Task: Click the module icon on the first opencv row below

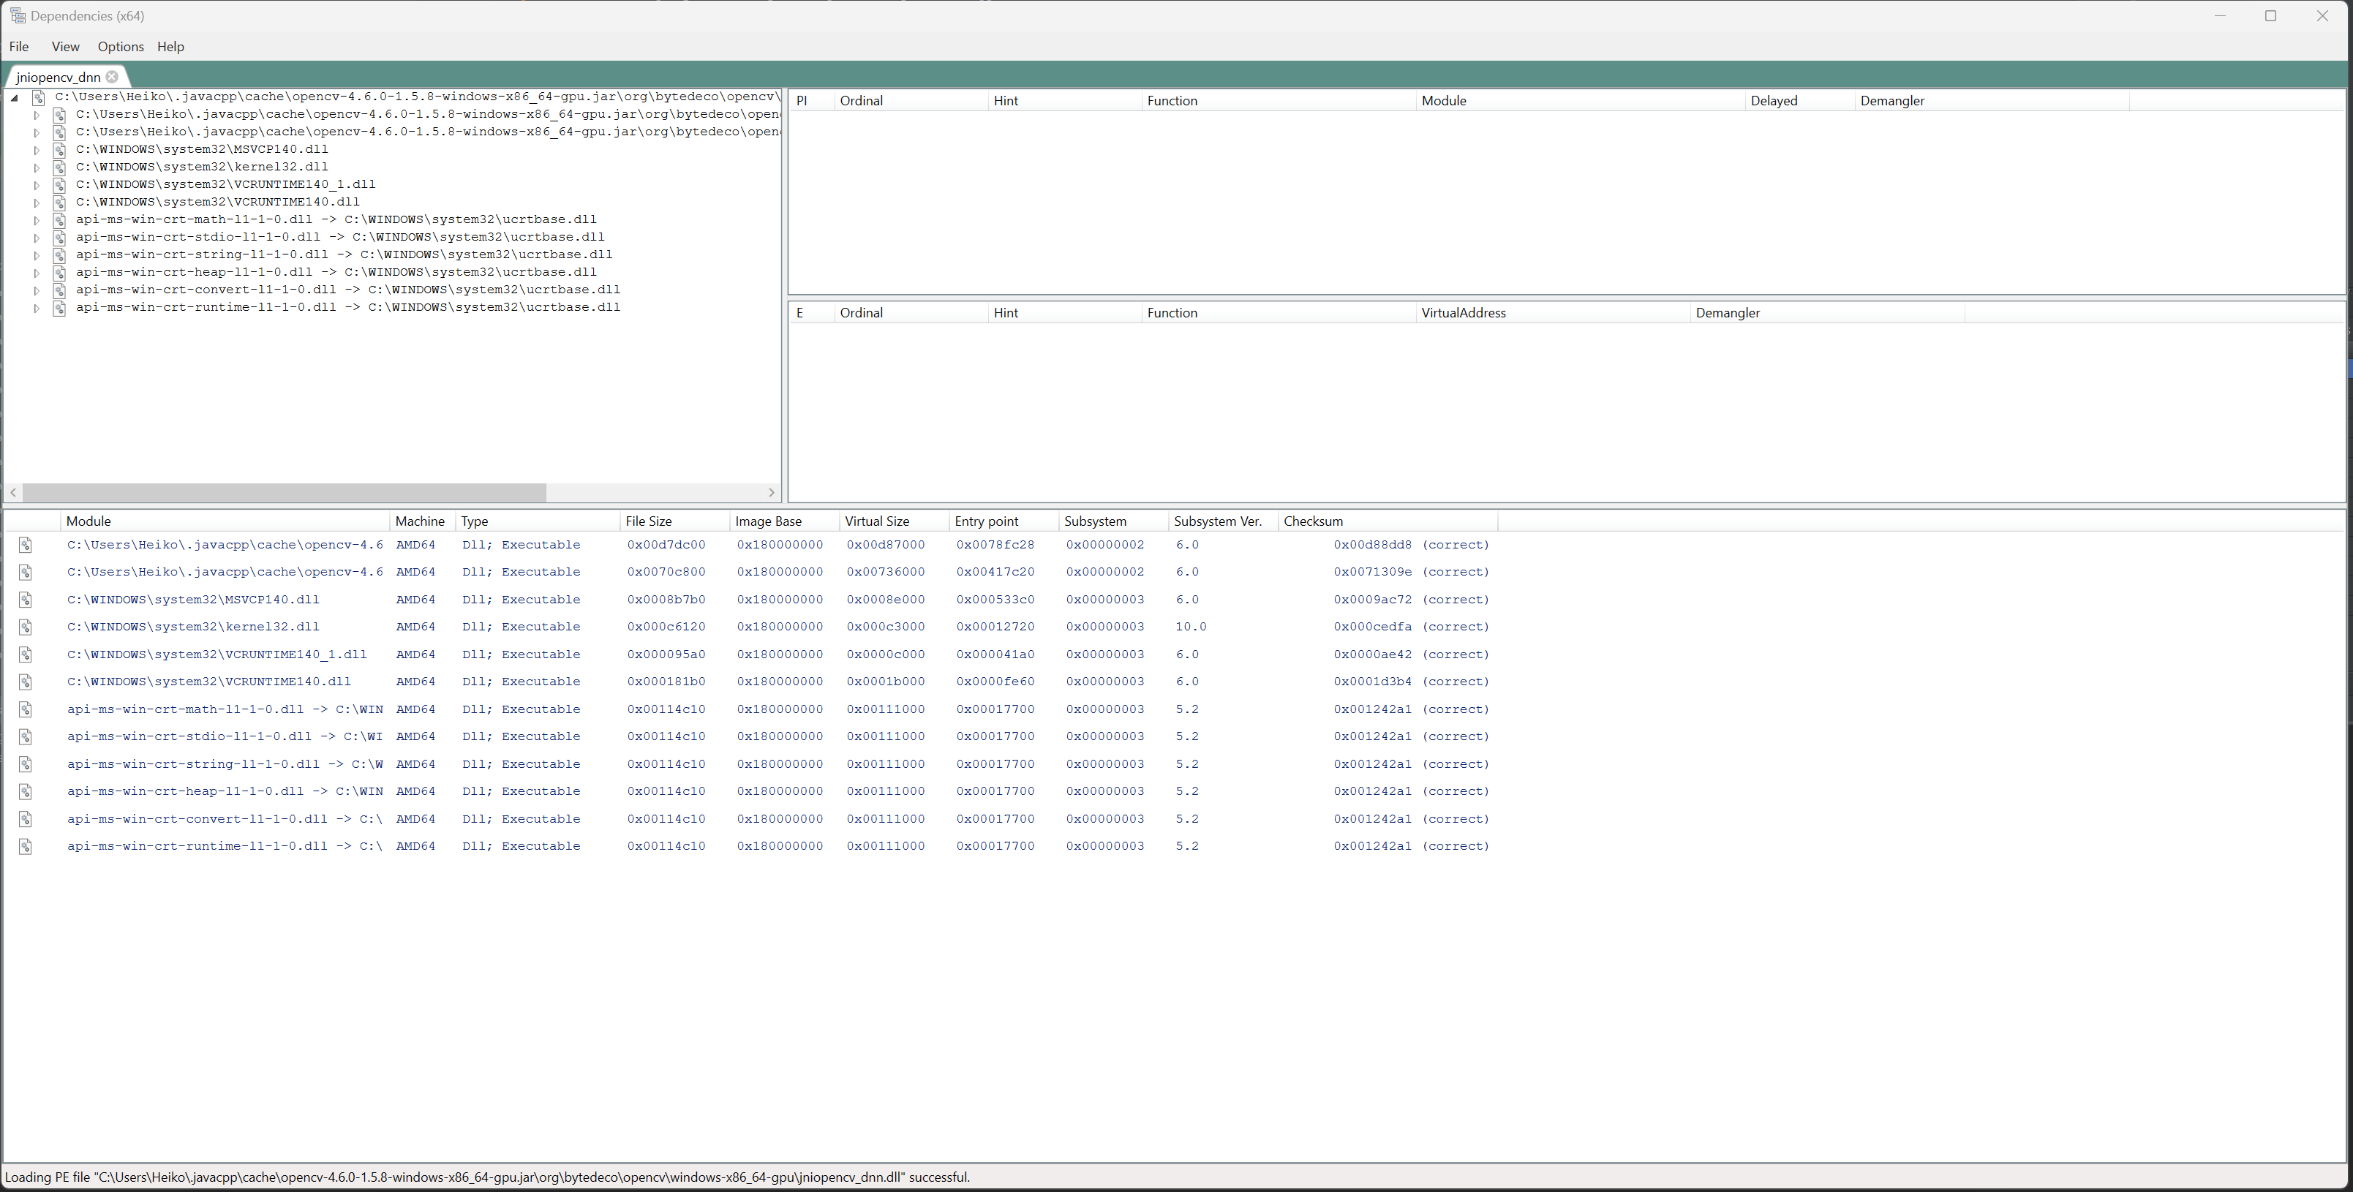Action: click(26, 544)
